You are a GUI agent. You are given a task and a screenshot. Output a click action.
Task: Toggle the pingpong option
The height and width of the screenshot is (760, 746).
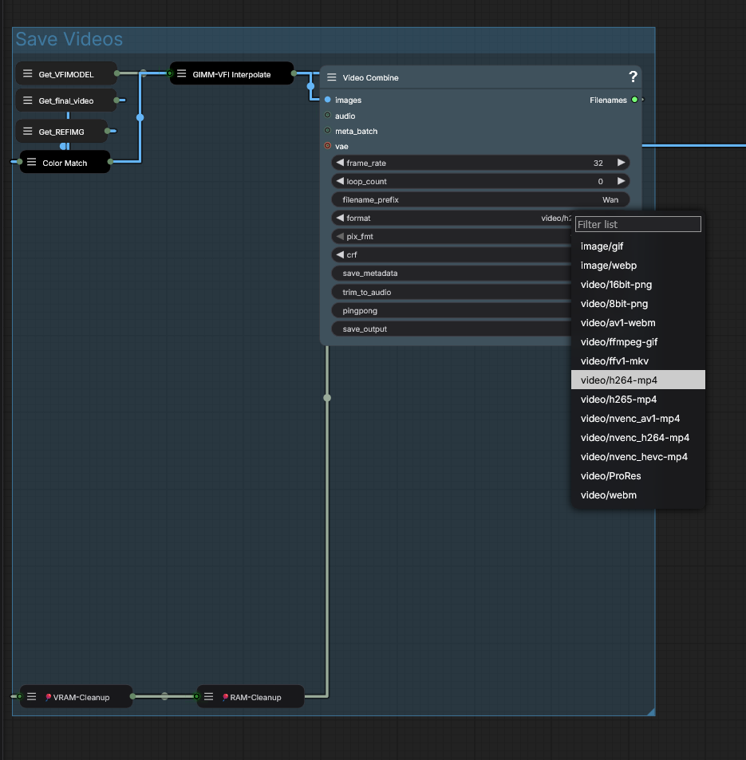tap(451, 311)
